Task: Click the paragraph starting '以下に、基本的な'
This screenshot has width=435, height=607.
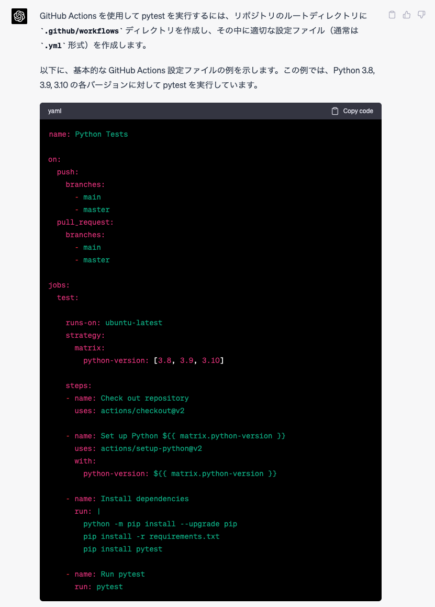Action: (207, 78)
